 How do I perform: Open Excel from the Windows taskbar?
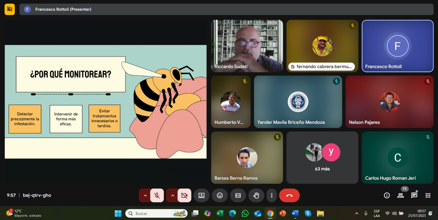220,213
